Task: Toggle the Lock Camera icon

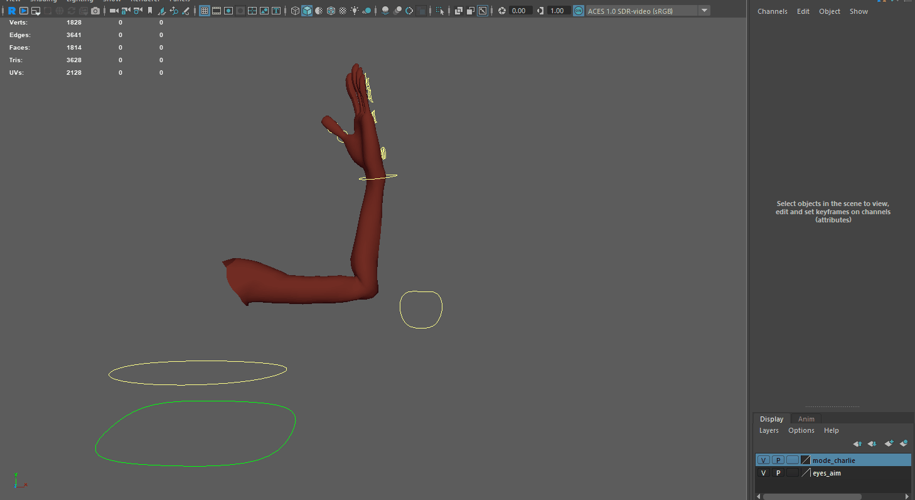Action: pyautogui.click(x=126, y=11)
